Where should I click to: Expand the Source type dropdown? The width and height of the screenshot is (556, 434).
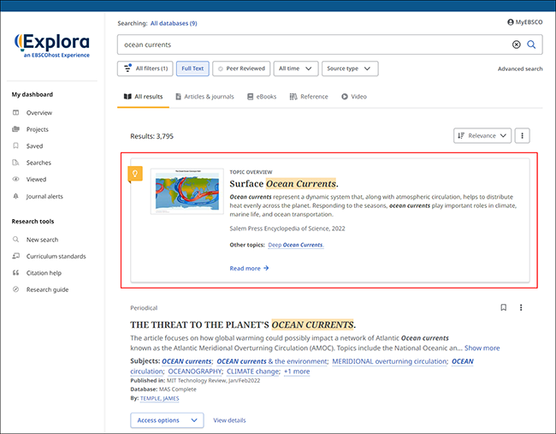[x=350, y=68]
